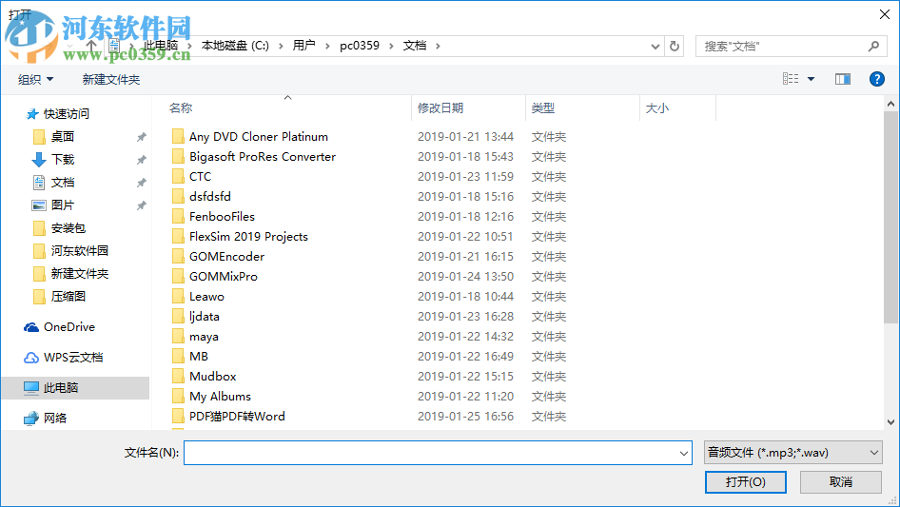900x507 pixels.
Task: Click the pin icon beside 桌面
Action: 141,137
